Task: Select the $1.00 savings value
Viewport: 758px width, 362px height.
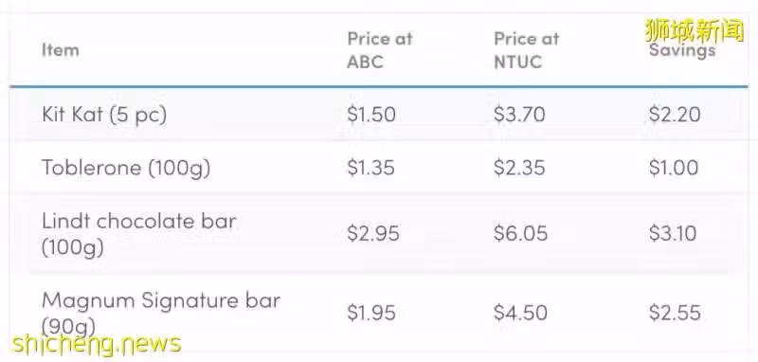Action: pyautogui.click(x=674, y=168)
